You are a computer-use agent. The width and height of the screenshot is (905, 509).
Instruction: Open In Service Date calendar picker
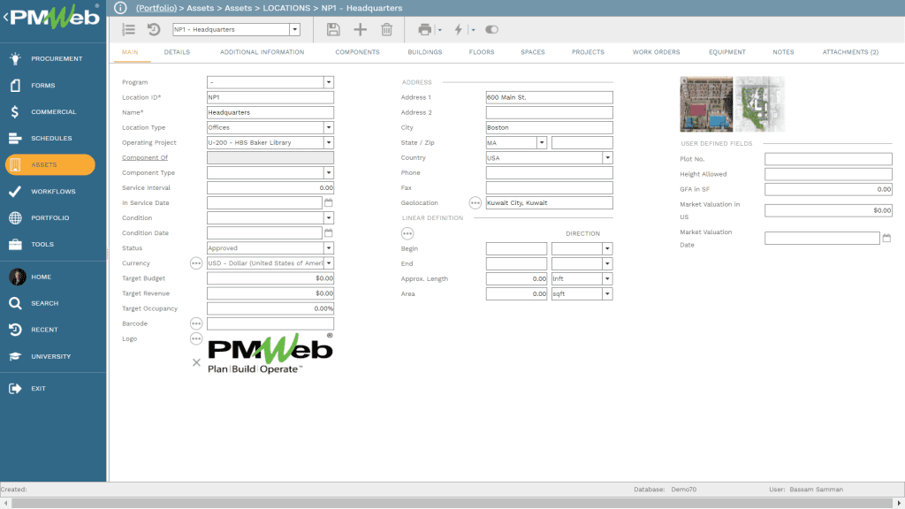[329, 202]
